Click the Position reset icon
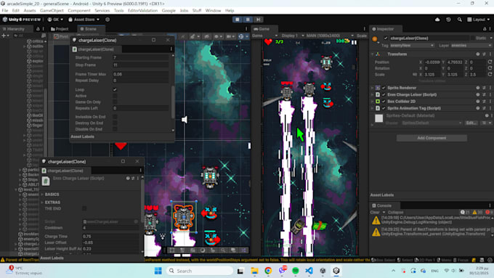The height and width of the screenshot is (278, 494). [x=490, y=62]
